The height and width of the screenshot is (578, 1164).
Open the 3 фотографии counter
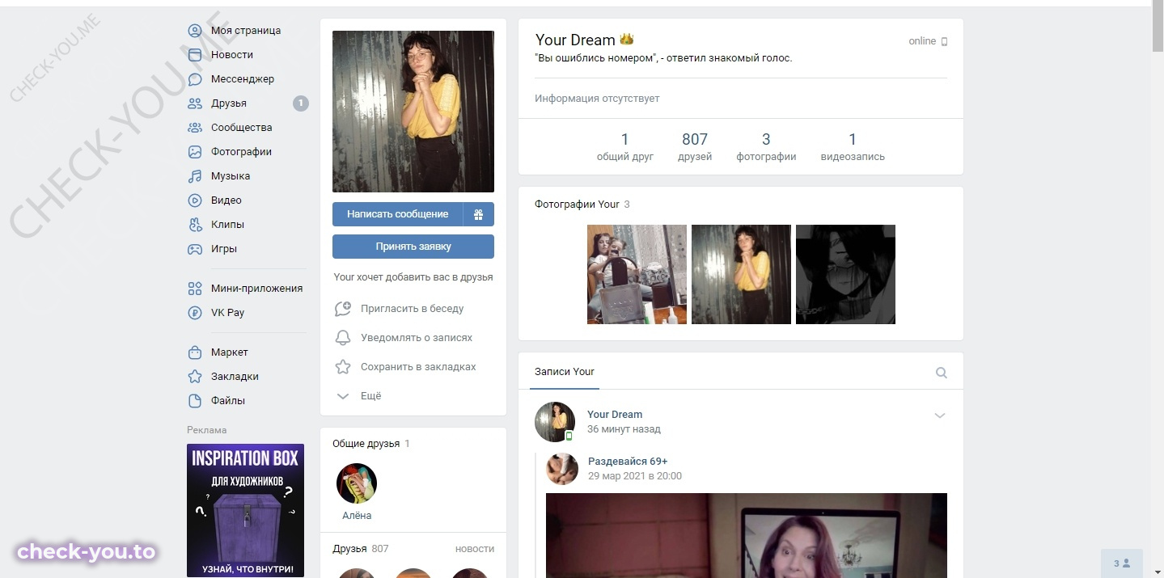766,147
